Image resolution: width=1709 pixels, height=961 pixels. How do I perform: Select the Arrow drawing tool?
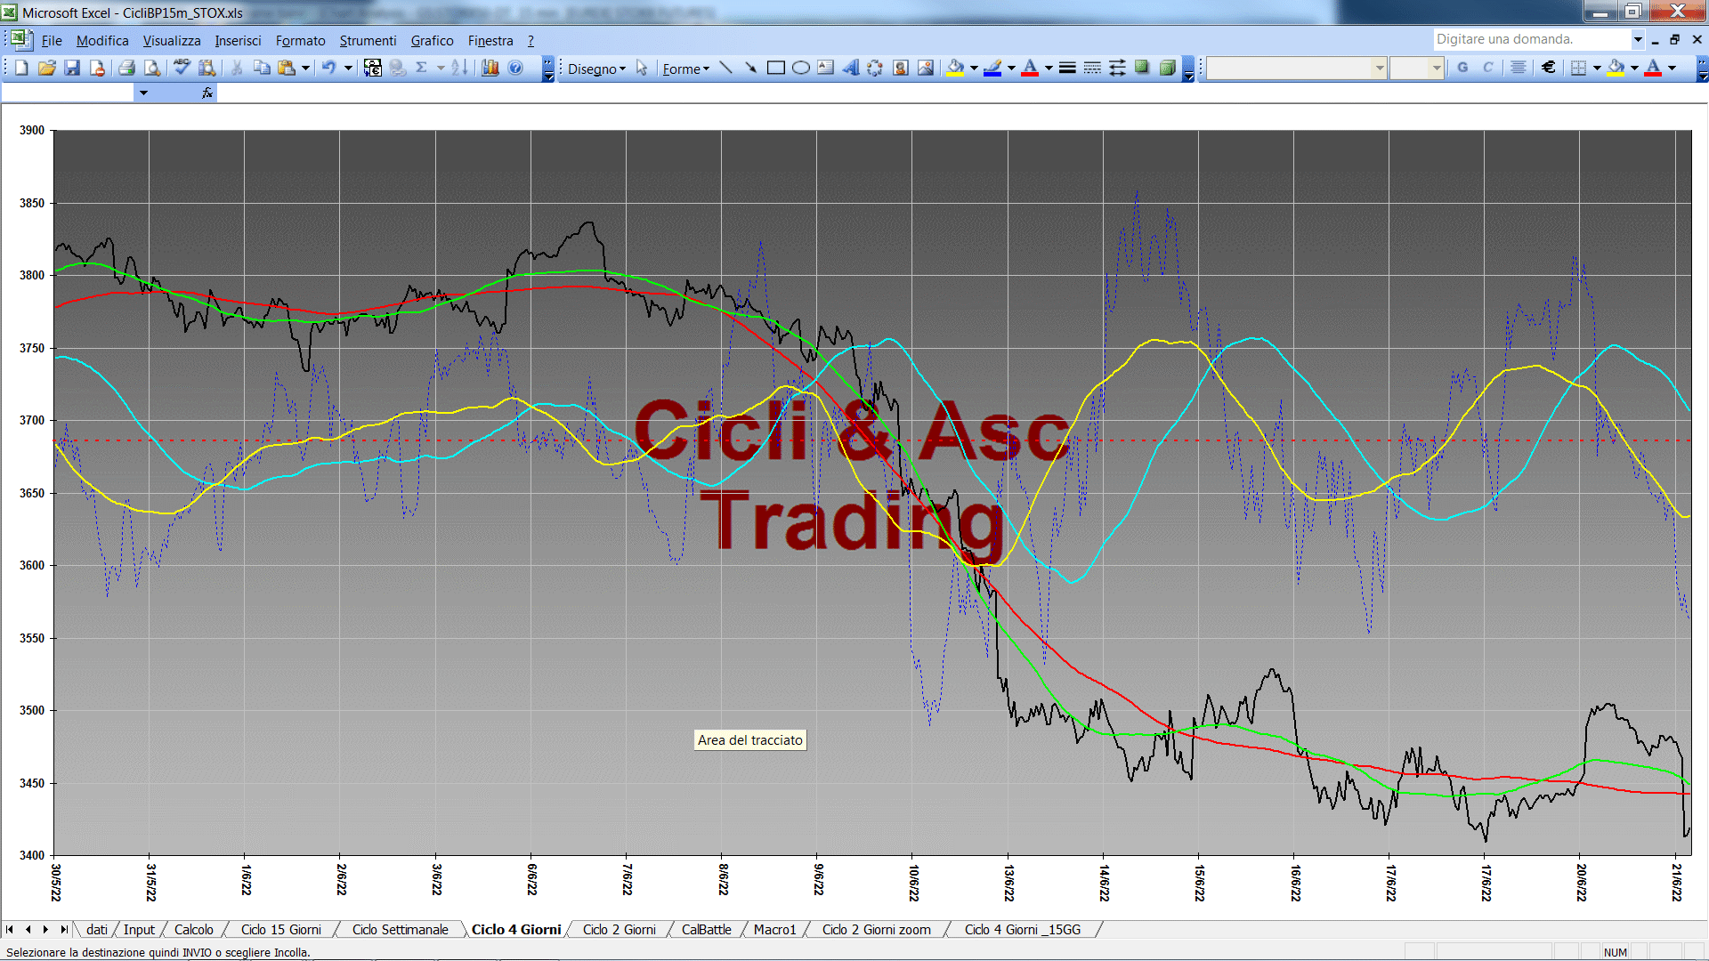(750, 68)
